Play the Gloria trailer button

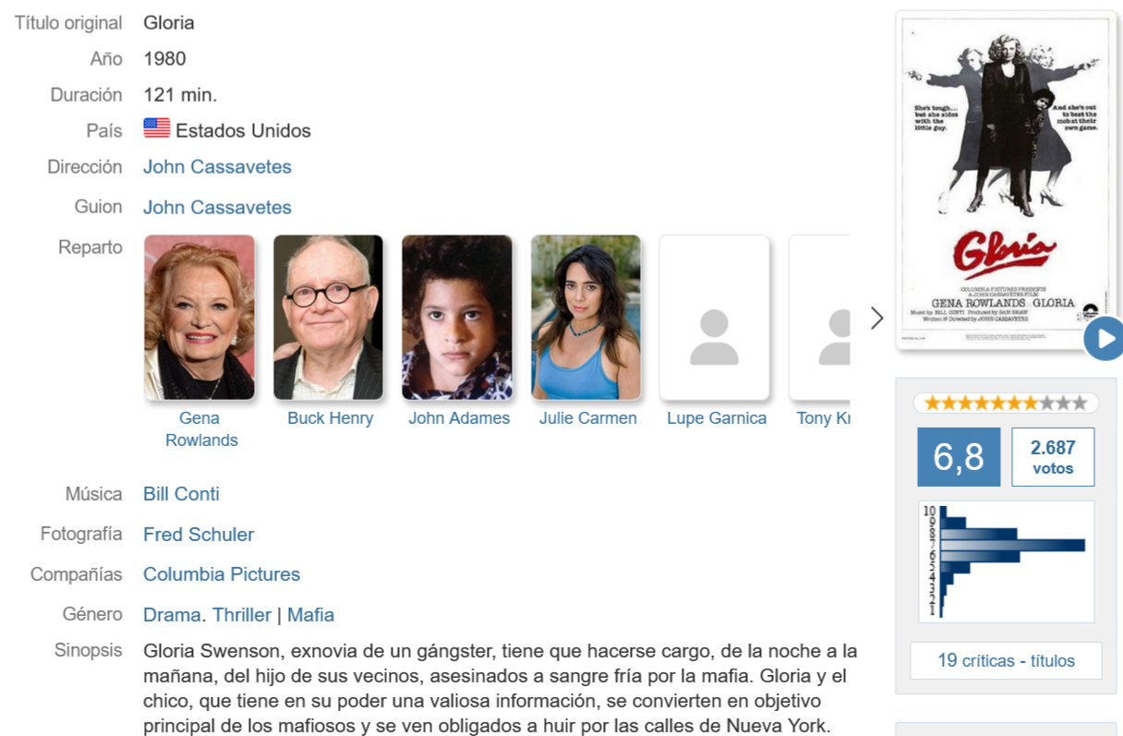1105,339
